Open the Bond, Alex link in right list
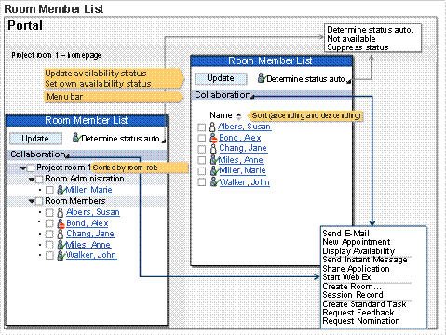 [x=240, y=138]
